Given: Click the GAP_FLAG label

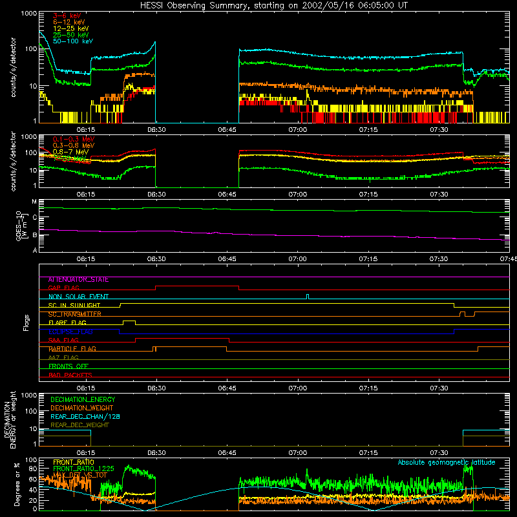Looking at the screenshot, I should pyautogui.click(x=63, y=288).
